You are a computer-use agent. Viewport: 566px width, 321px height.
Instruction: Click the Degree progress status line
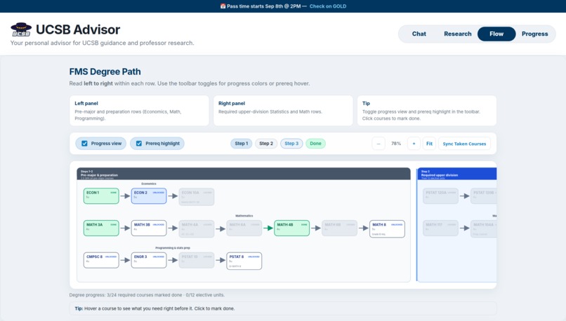click(147, 294)
